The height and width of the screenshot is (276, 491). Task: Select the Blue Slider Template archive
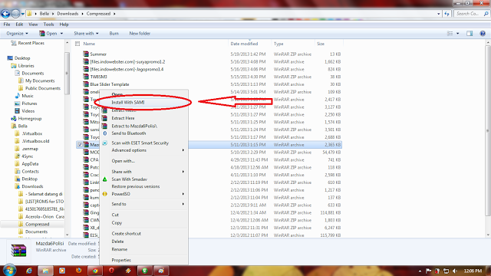pos(110,84)
